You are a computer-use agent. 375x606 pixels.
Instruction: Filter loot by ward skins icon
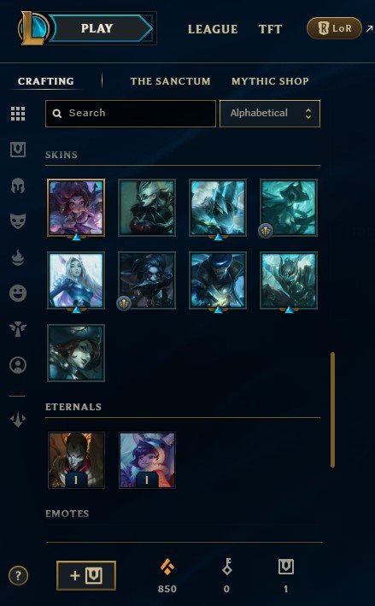[18, 329]
